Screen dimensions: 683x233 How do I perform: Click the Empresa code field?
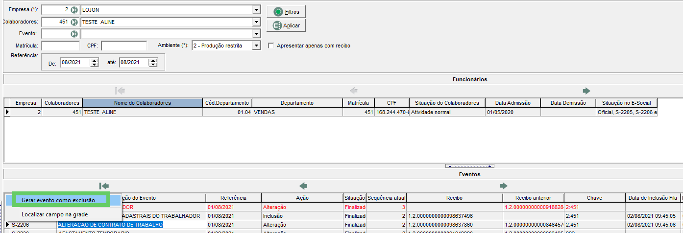[56, 10]
